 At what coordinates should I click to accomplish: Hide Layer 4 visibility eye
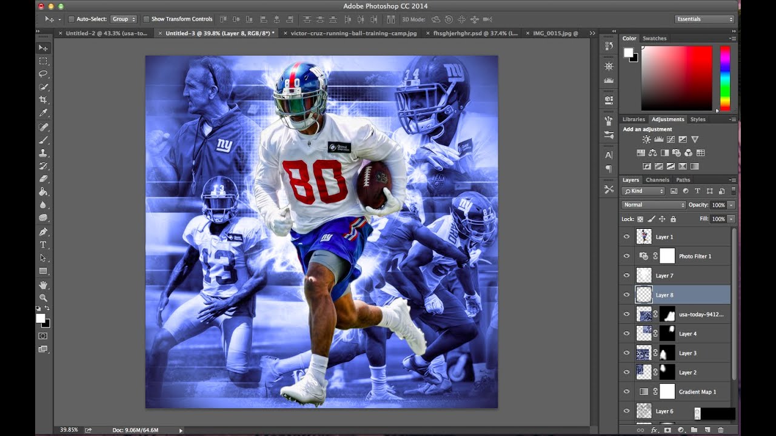[627, 334]
